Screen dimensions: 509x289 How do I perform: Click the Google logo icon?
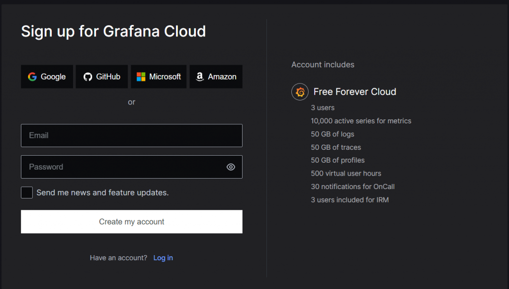[32, 77]
